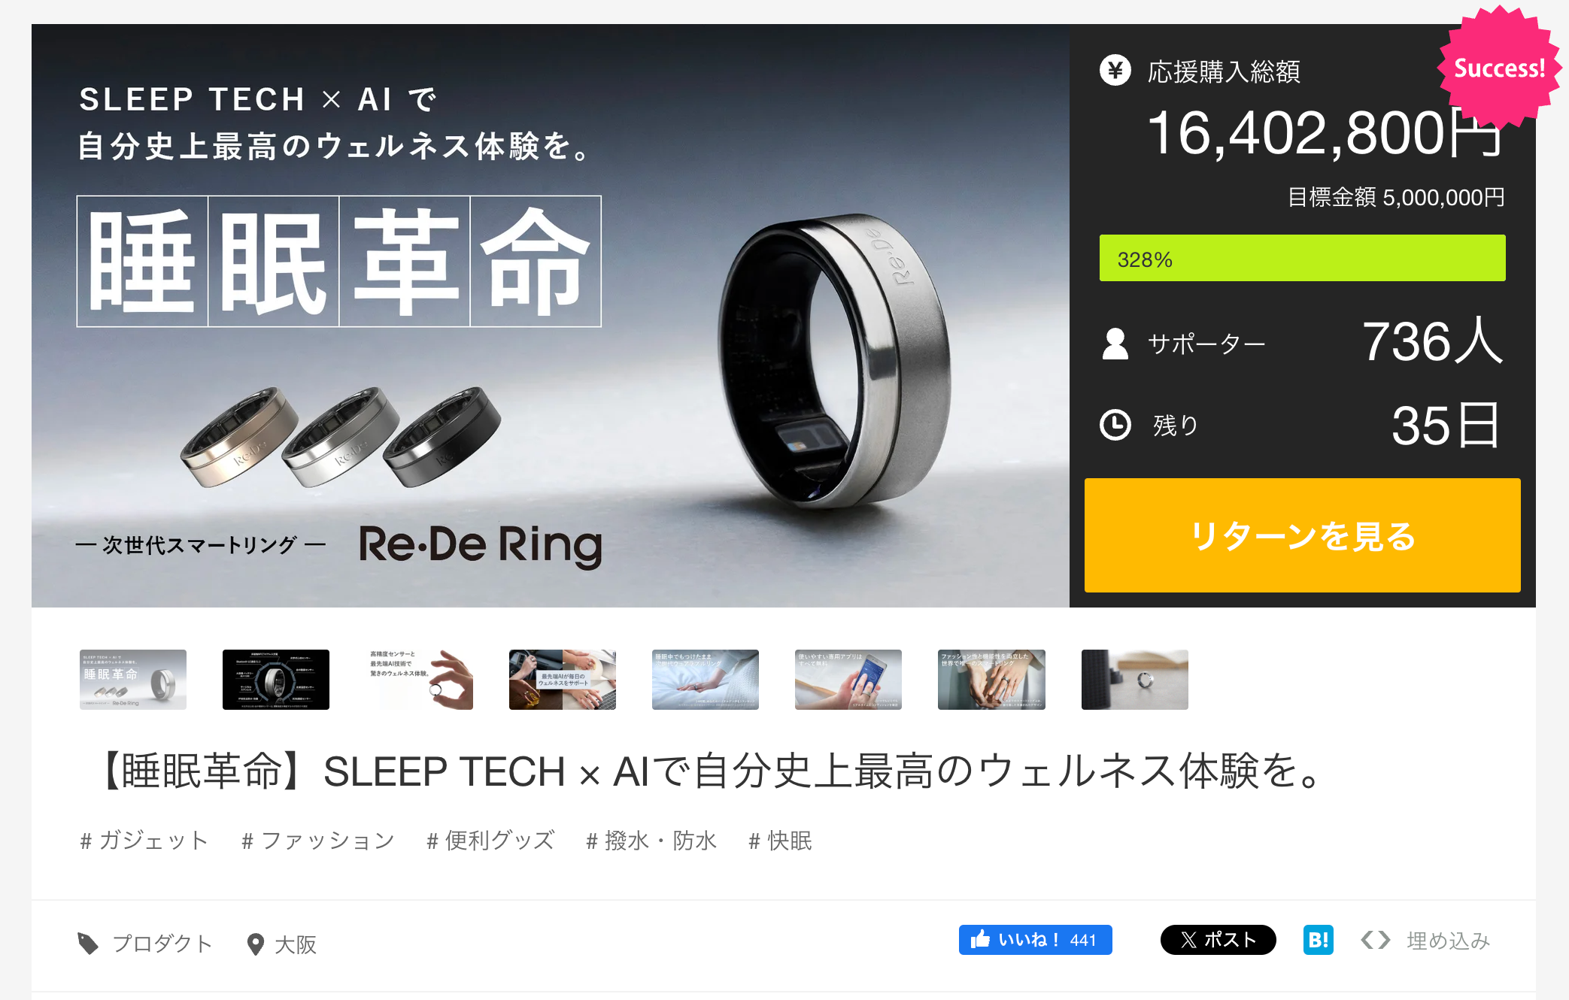Select the hand holding ring thumbnail

point(419,680)
